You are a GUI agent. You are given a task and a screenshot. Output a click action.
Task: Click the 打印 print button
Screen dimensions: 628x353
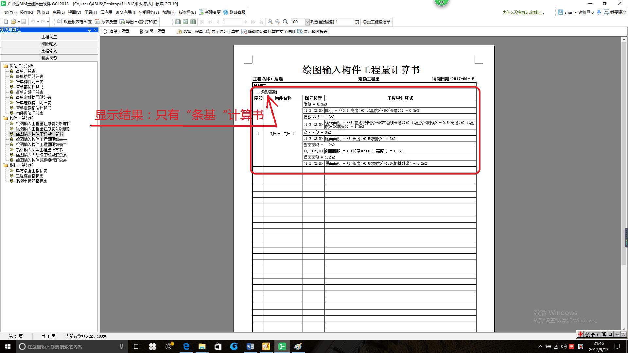pos(148,22)
